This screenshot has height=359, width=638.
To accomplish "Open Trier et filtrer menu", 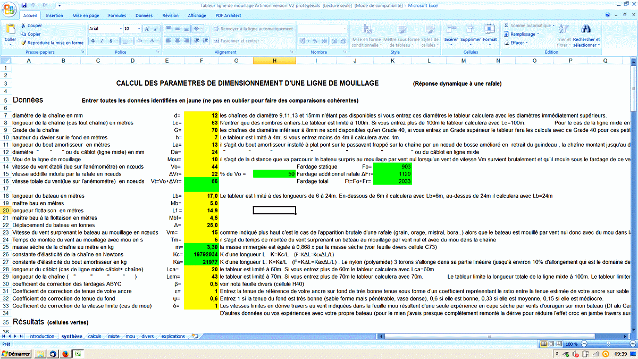I will [x=563, y=35].
